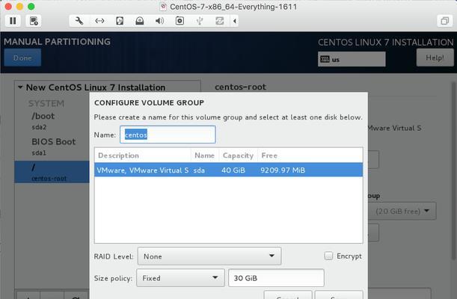Click the Help! button

(x=435, y=58)
